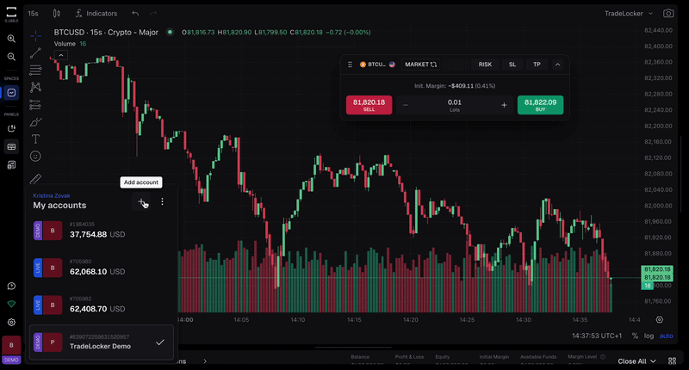Click the Add account plus icon
Viewport: 689px width, 370px height.
(141, 202)
